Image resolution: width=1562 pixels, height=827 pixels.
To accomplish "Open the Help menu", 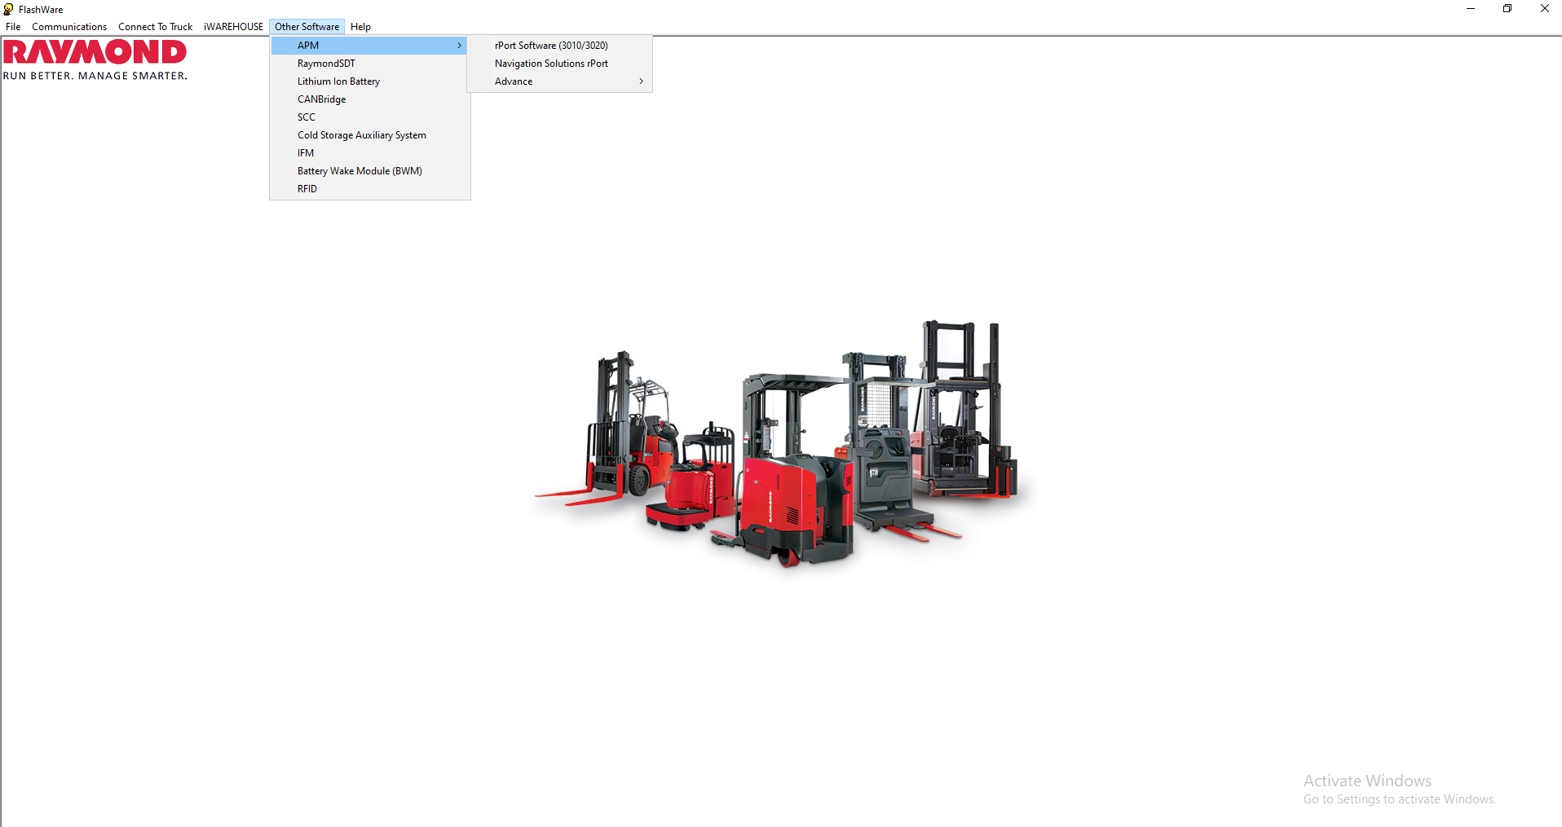I will [360, 26].
